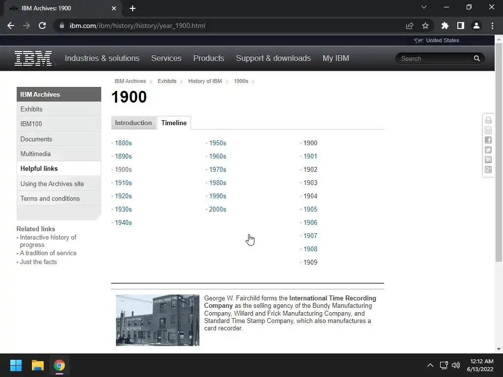Open IBM Archives breadcrumb link
This screenshot has height=377, width=503.
tap(130, 81)
